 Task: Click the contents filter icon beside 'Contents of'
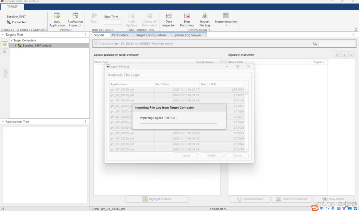(96, 43)
